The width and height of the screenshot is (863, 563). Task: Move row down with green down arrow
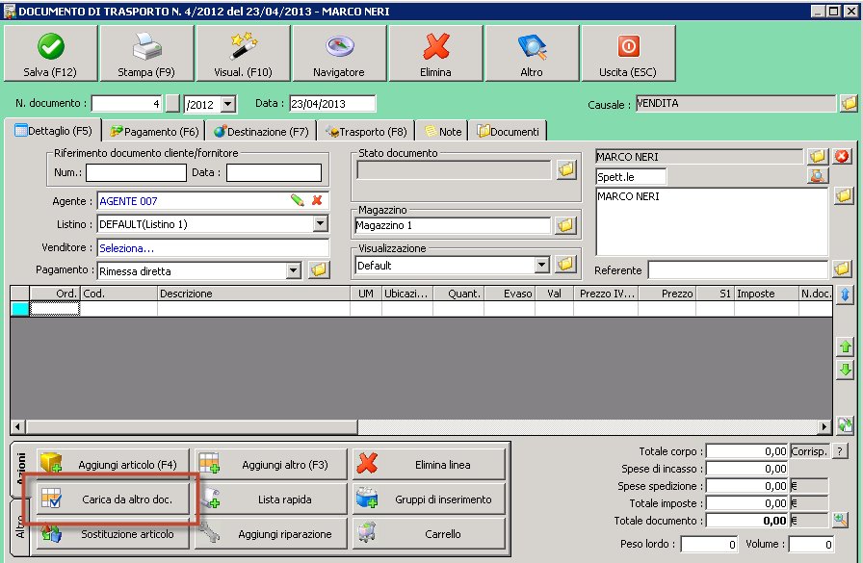click(846, 369)
